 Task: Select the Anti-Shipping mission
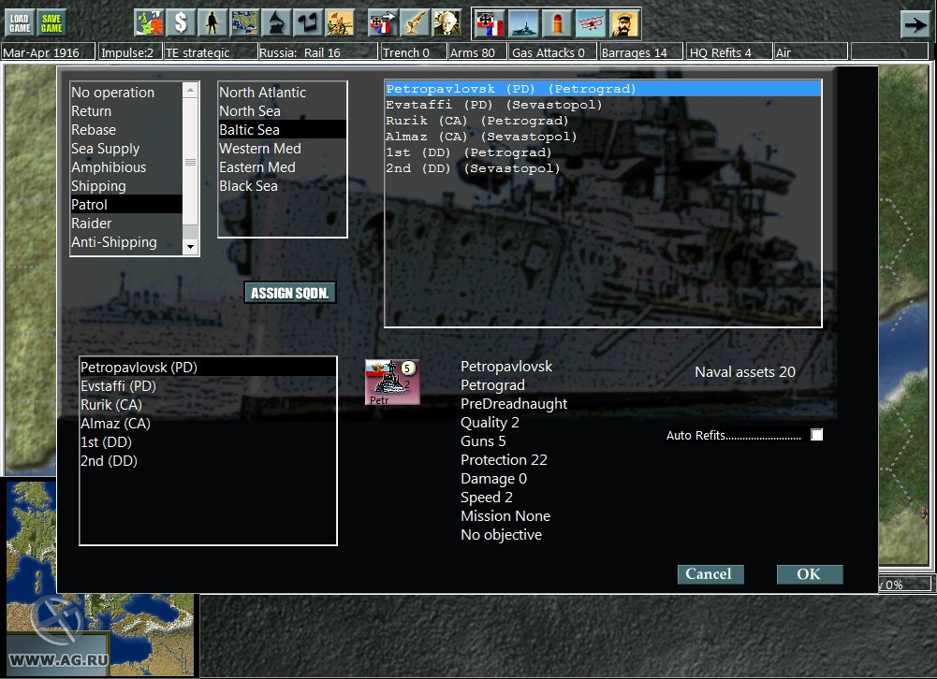126,242
